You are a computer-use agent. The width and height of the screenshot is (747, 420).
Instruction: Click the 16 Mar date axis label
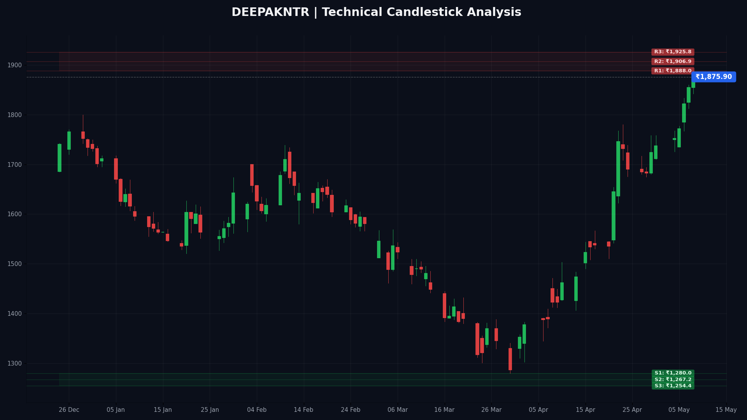pos(444,410)
